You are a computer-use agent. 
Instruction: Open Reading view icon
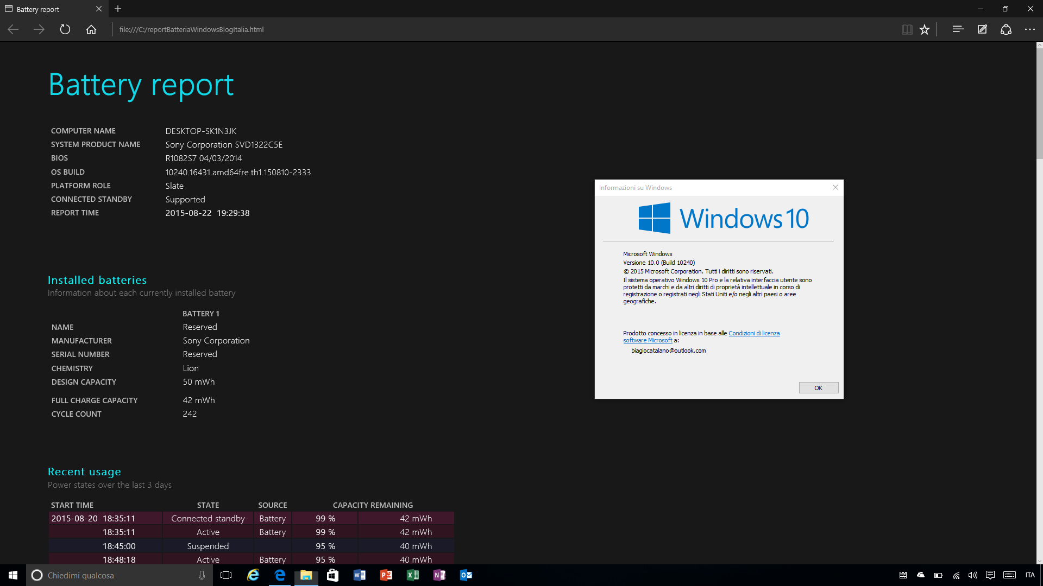(x=907, y=29)
